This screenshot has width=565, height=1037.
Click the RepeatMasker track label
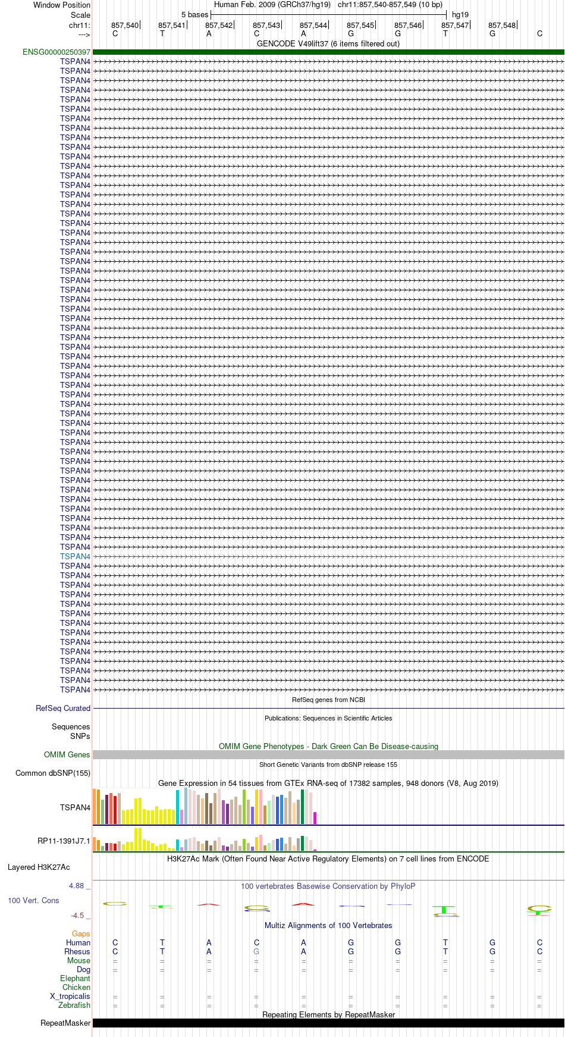(65, 1023)
